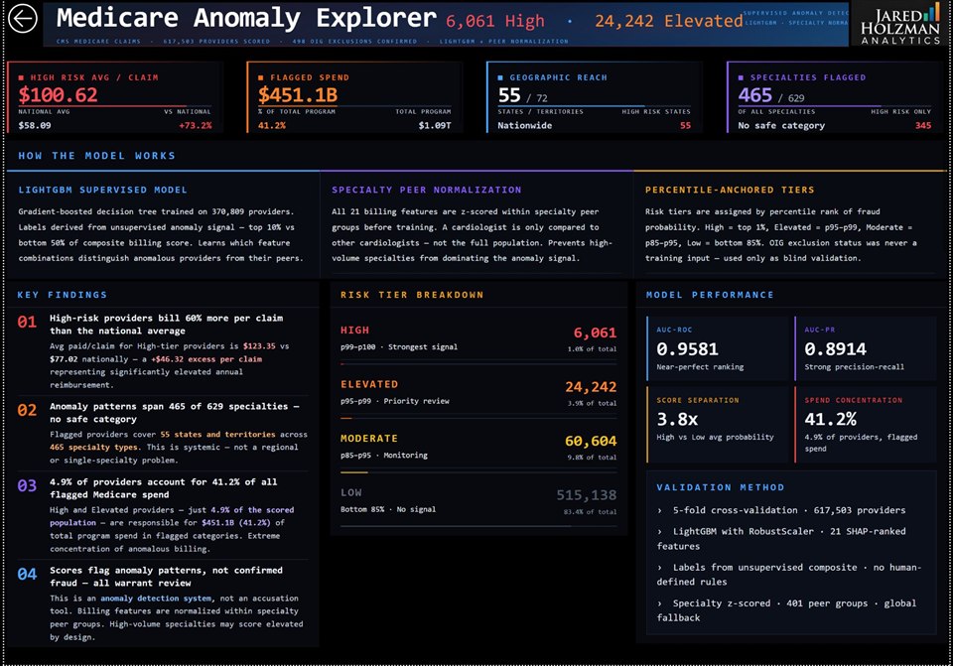The width and height of the screenshot is (953, 666).
Task: Select the $451.1B flagged spend value
Action: click(x=298, y=95)
